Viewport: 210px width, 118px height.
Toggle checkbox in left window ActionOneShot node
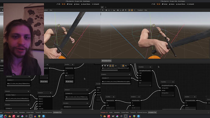[x=66, y=76]
